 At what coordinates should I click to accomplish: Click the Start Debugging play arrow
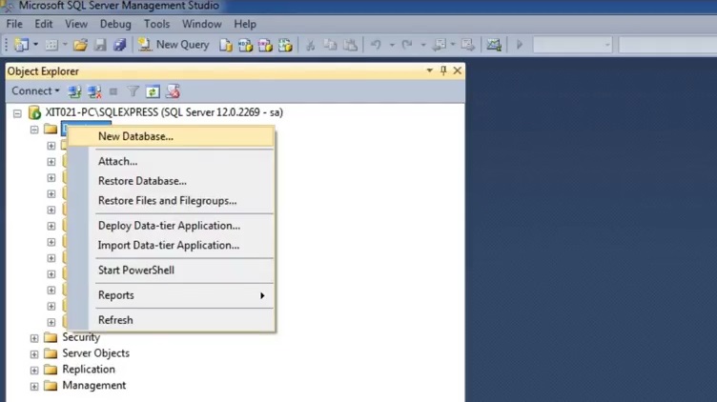click(x=520, y=45)
